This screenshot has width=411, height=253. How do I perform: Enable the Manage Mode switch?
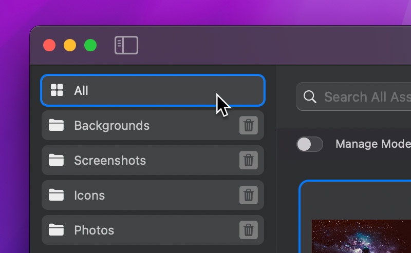[x=310, y=144]
